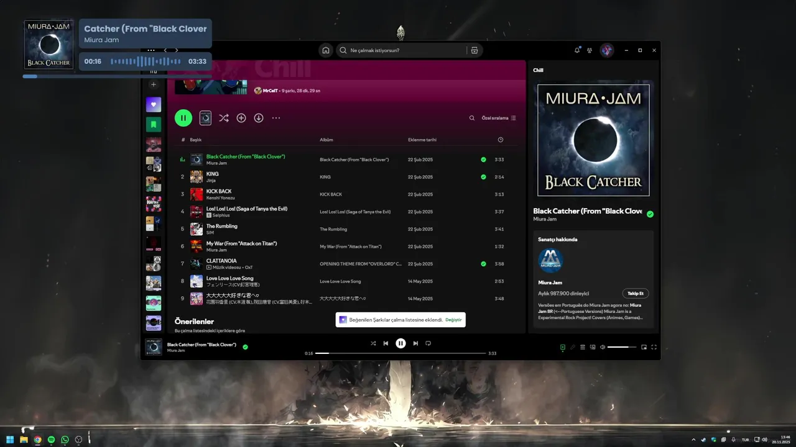Open album link 'Los! Los! Los! (Saga of Tanya the Evil)'

click(355, 212)
